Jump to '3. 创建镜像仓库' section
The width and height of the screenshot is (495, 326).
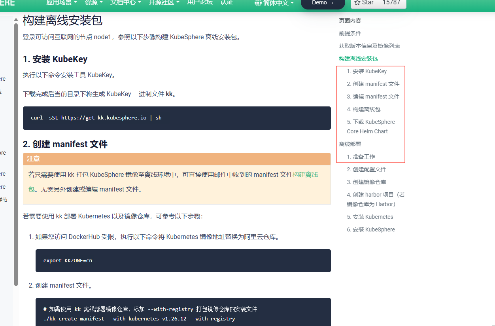tap(366, 182)
